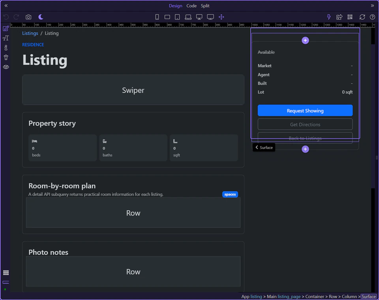
Task: Open the share icon in the top toolbar
Action: [339, 17]
